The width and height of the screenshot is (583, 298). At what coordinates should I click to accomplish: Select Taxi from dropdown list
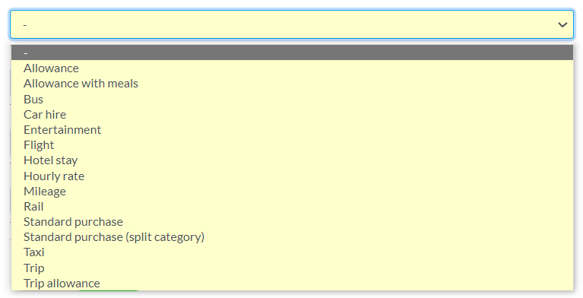point(292,252)
